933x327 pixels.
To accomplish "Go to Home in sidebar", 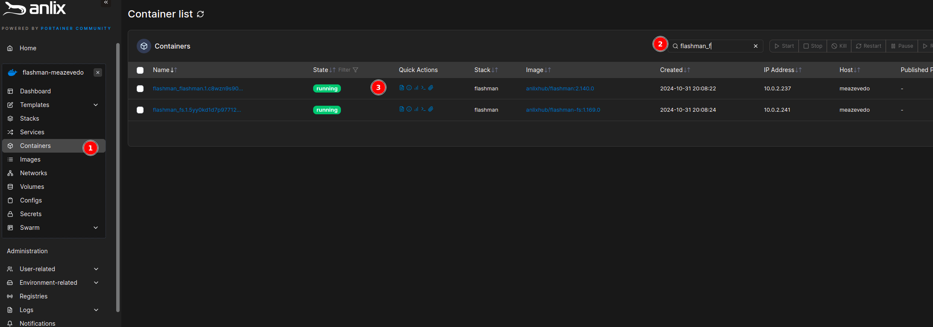I will [28, 48].
